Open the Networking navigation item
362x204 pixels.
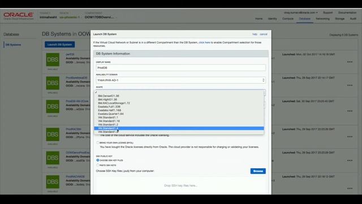click(322, 19)
